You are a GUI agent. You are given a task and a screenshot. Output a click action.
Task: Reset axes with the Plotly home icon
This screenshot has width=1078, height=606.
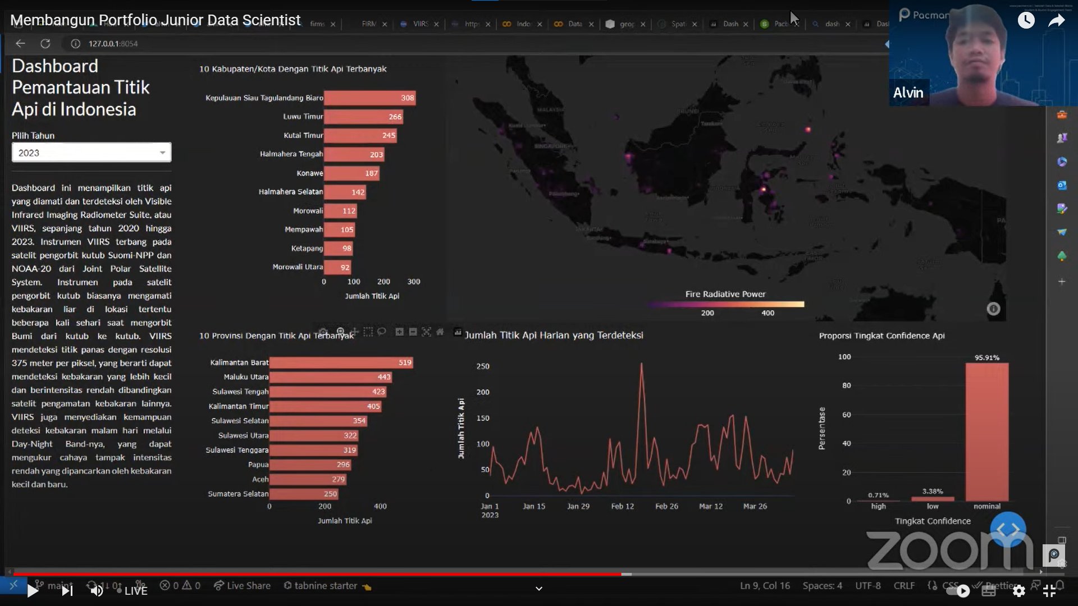tap(440, 332)
